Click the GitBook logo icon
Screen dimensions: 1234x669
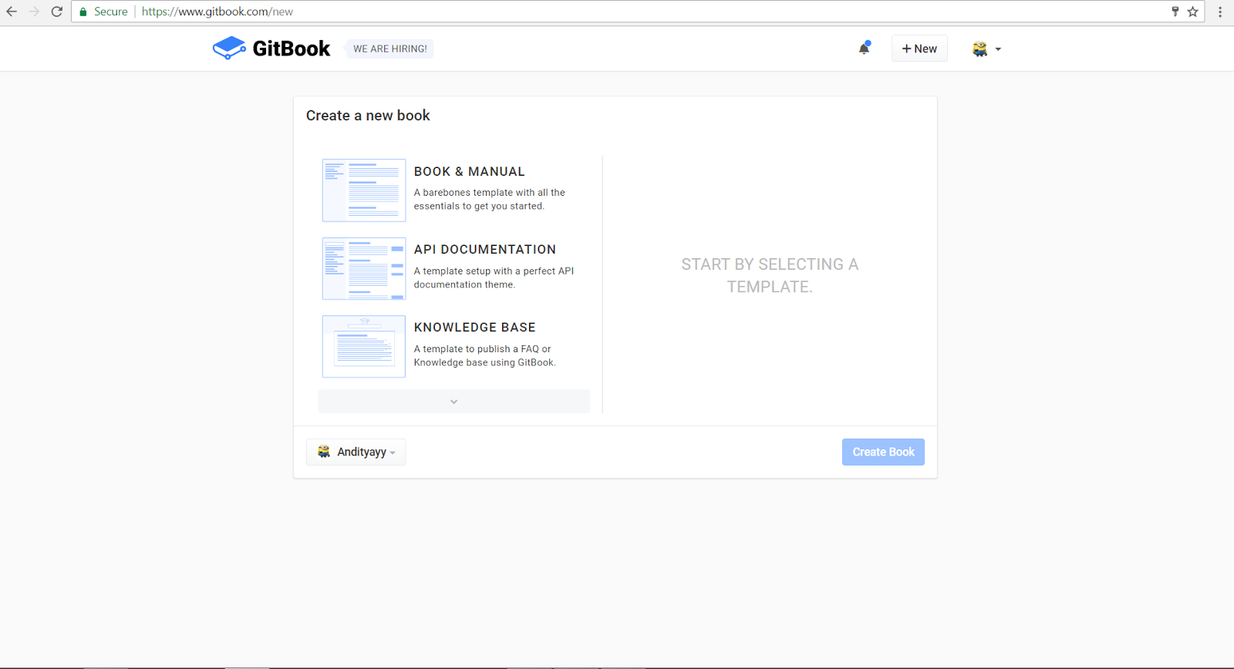click(229, 48)
